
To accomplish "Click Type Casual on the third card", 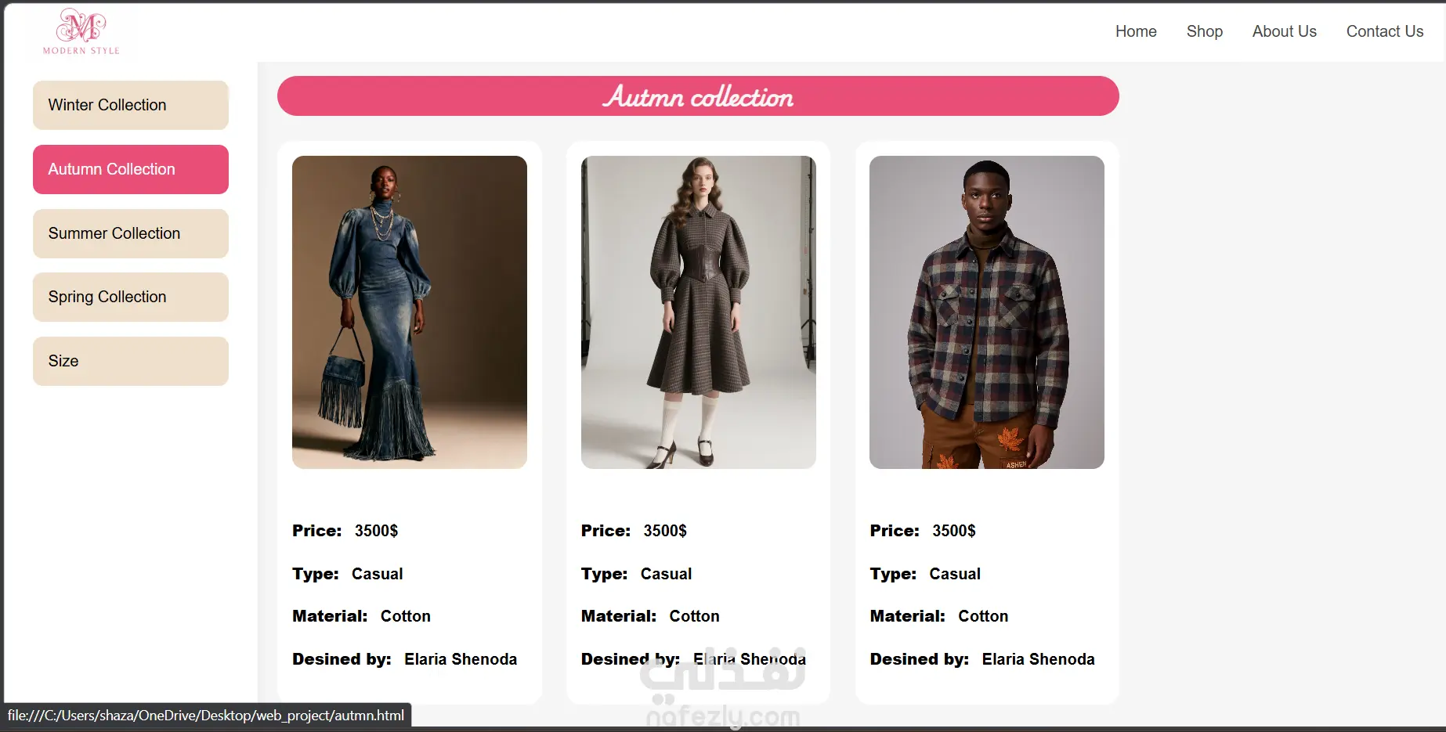I will [x=925, y=574].
